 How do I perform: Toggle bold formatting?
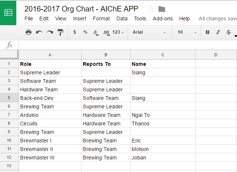click(x=207, y=32)
